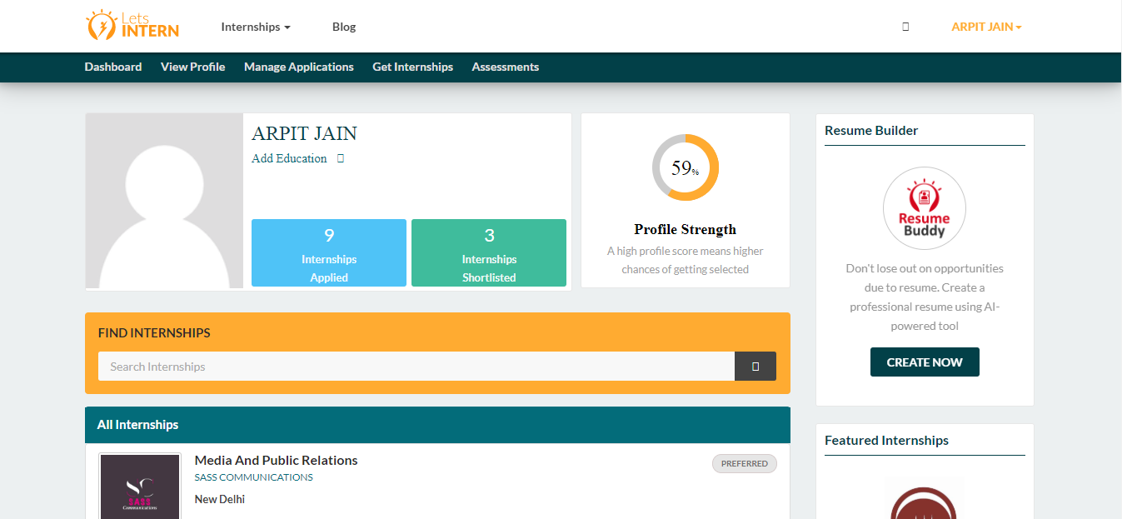Viewport: 1122px width, 519px height.
Task: Open the Get Internships tab
Action: (412, 67)
